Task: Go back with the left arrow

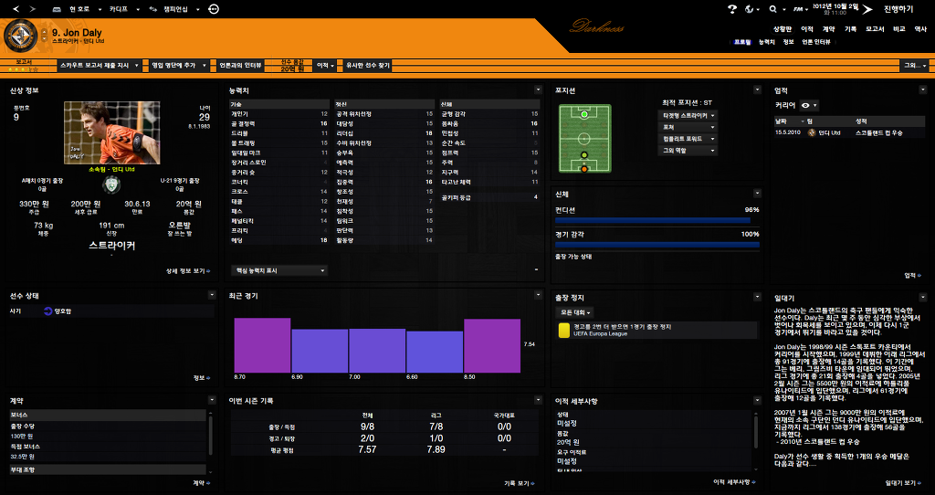Action: 16,9
